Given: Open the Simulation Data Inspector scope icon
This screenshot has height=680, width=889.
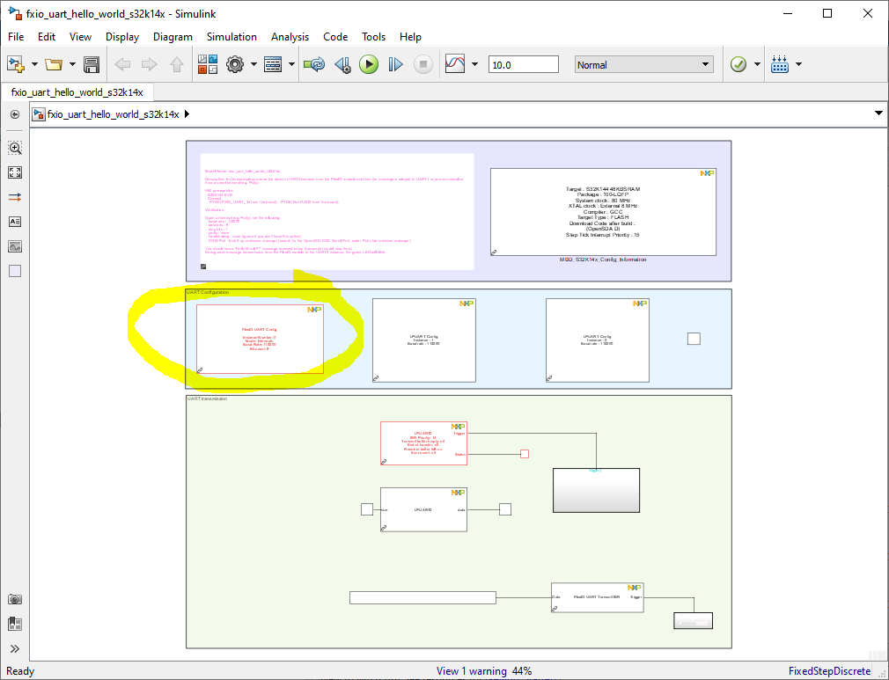Looking at the screenshot, I should coord(456,63).
